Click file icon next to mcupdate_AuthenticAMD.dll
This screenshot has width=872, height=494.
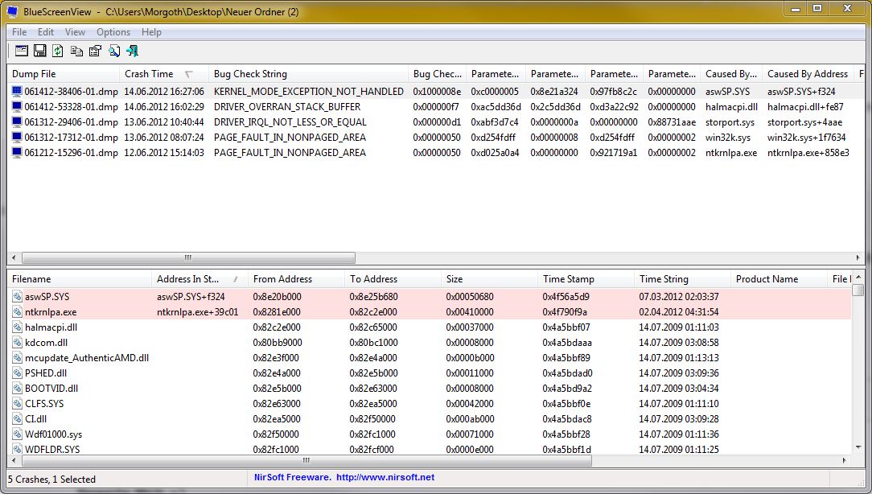pos(17,358)
